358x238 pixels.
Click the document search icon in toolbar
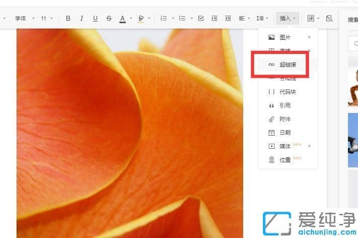(329, 18)
